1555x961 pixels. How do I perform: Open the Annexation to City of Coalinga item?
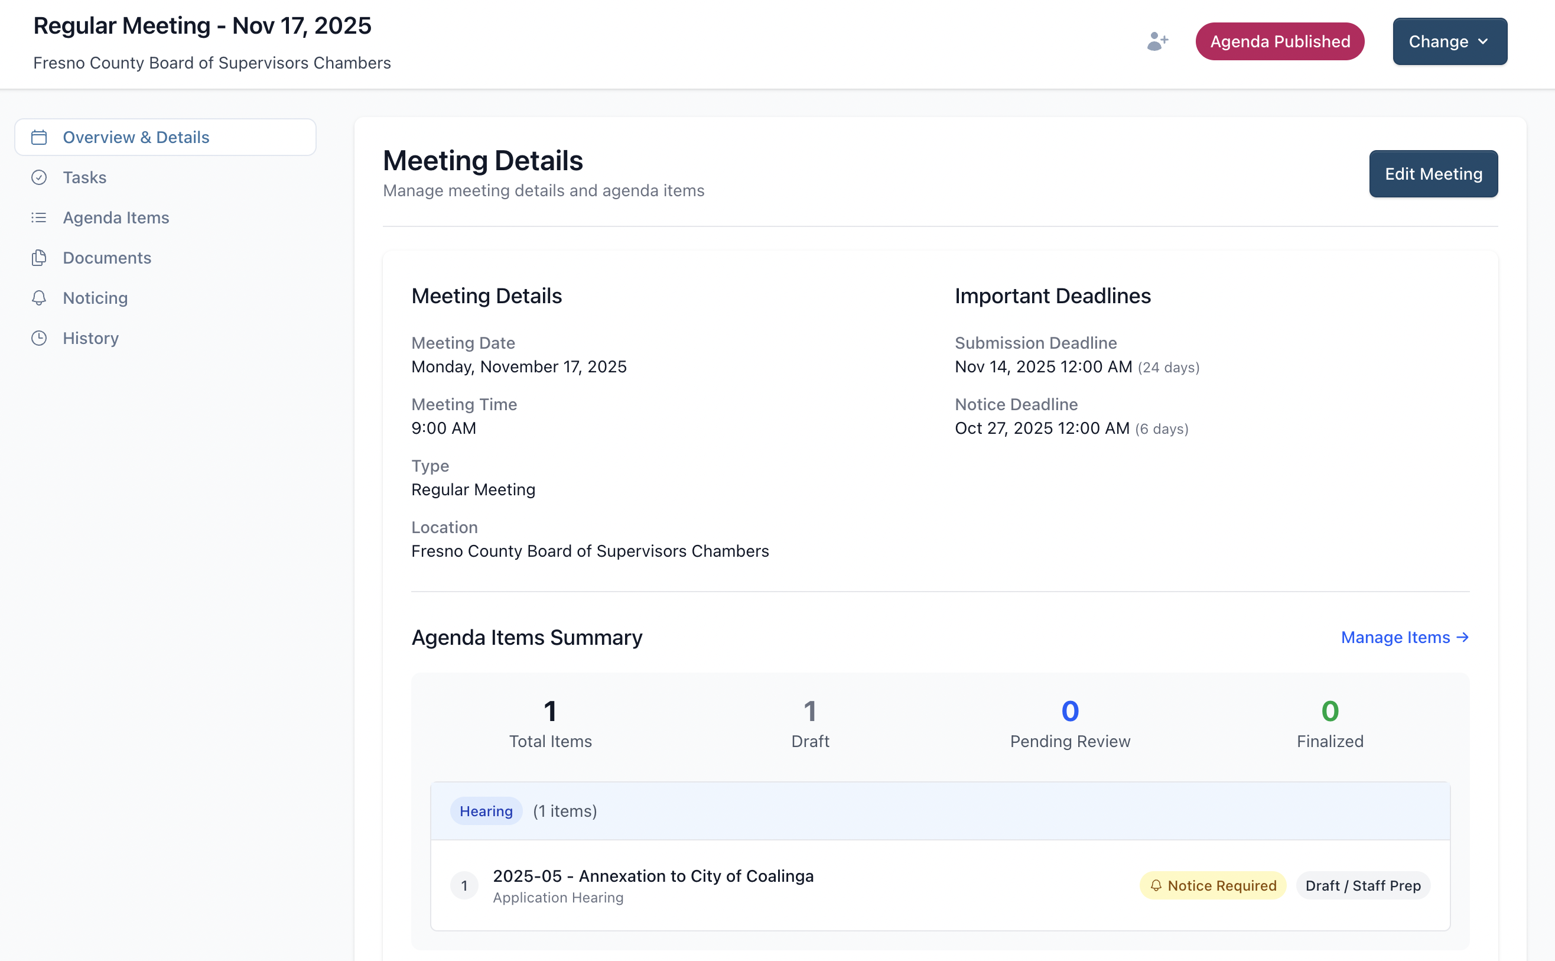(x=652, y=876)
